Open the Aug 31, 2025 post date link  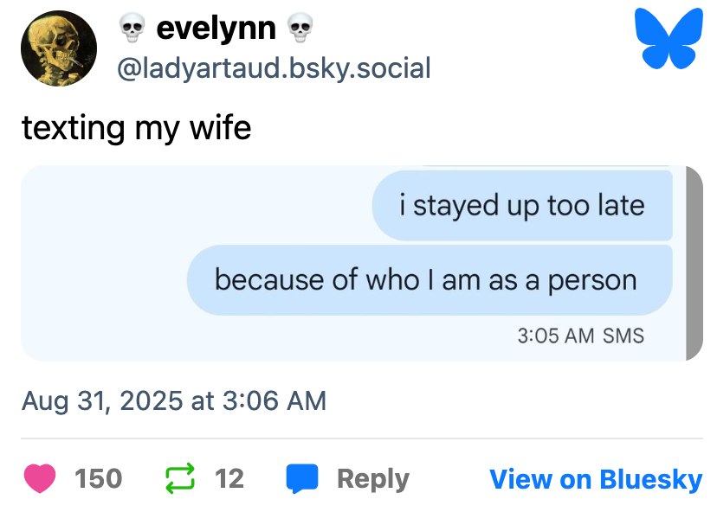173,400
